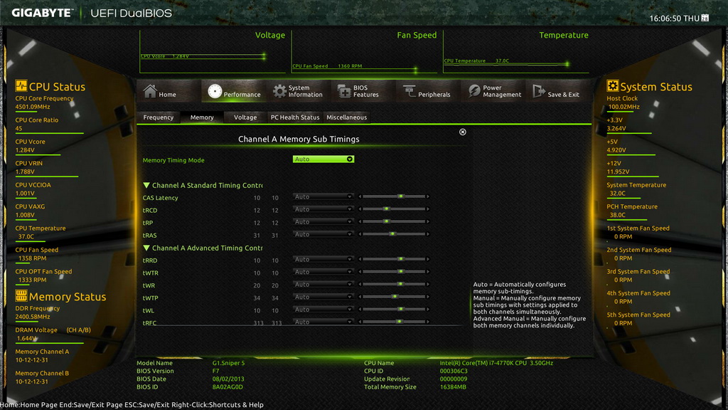Collapse Channel A Advanced Timing Control section
This screenshot has height=410, width=728.
(x=146, y=248)
